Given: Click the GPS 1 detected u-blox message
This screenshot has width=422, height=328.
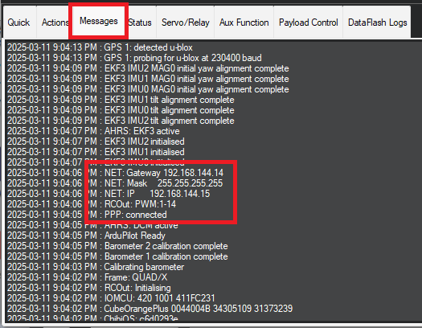Looking at the screenshot, I should 100,47.
